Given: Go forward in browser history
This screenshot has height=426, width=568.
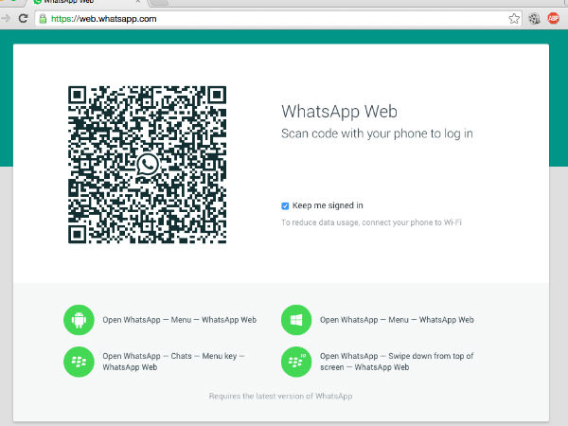Looking at the screenshot, I should coord(6,18).
